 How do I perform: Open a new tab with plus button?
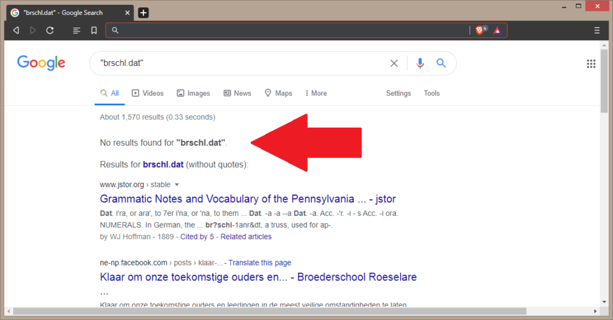tap(144, 13)
